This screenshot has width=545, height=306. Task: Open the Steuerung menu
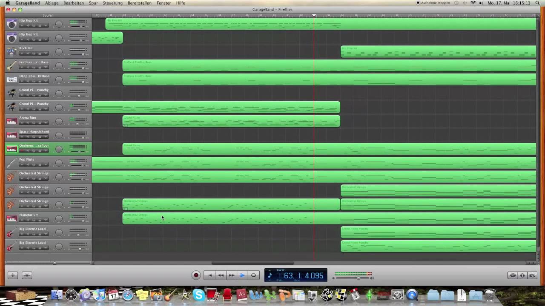click(x=112, y=3)
